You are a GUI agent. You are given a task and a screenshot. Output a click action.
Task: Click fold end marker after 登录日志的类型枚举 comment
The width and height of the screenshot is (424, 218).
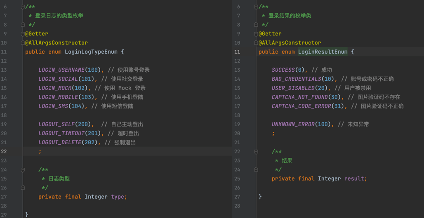click(23, 25)
